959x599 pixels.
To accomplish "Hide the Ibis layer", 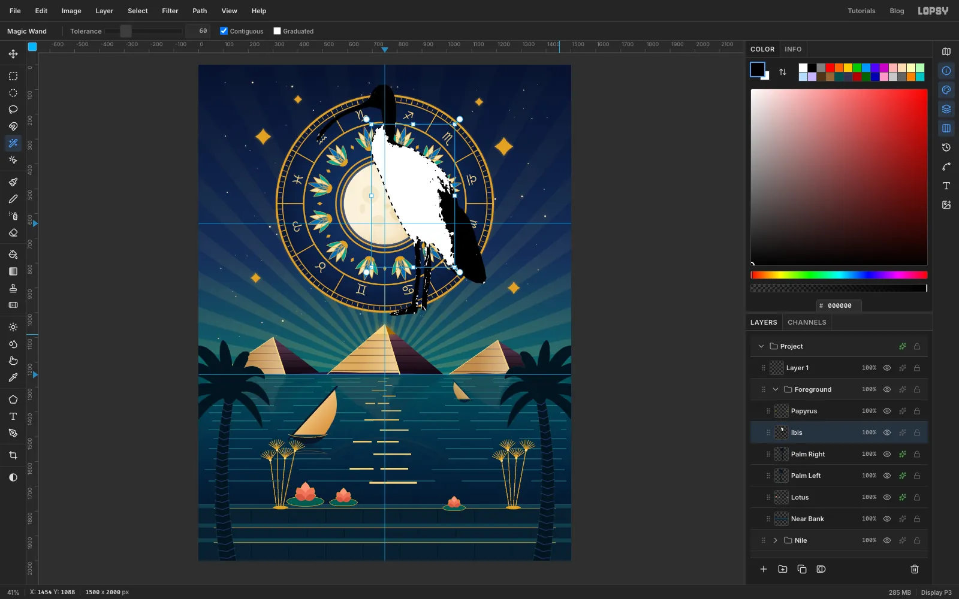I will 887,432.
